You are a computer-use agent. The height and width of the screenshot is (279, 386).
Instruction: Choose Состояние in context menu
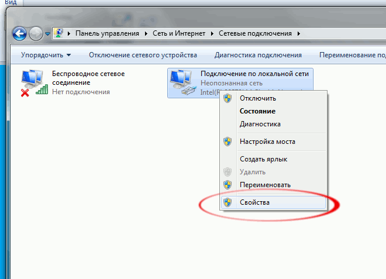coord(273,111)
